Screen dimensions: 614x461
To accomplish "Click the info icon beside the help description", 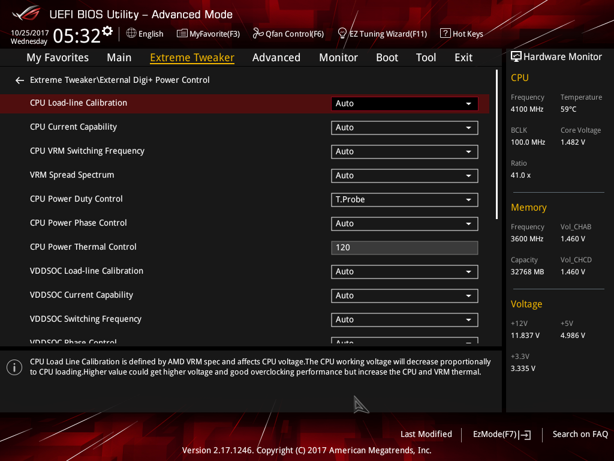I will (x=14, y=367).
